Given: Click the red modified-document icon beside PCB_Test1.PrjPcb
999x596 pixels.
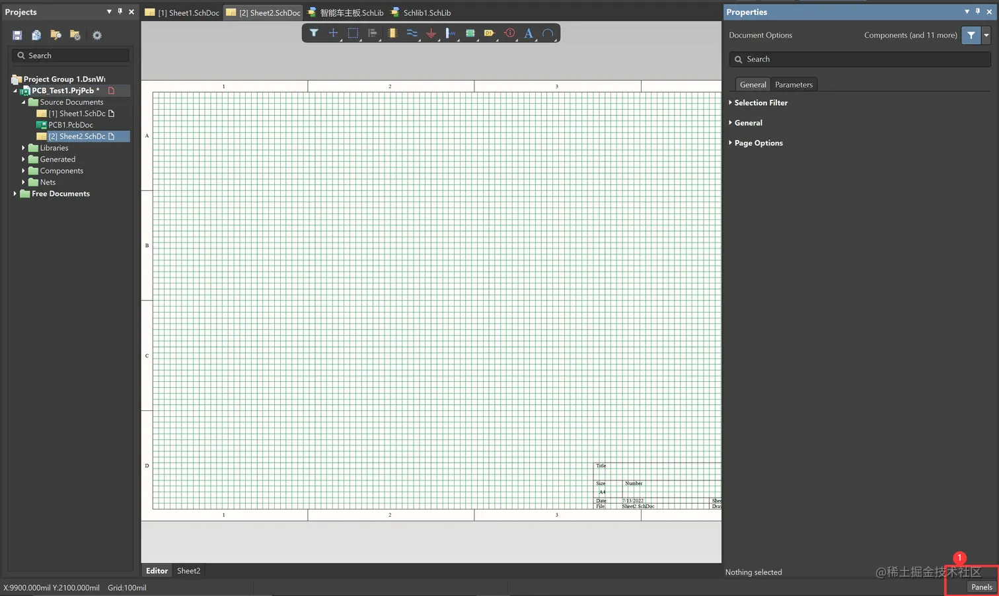Looking at the screenshot, I should pyautogui.click(x=112, y=91).
